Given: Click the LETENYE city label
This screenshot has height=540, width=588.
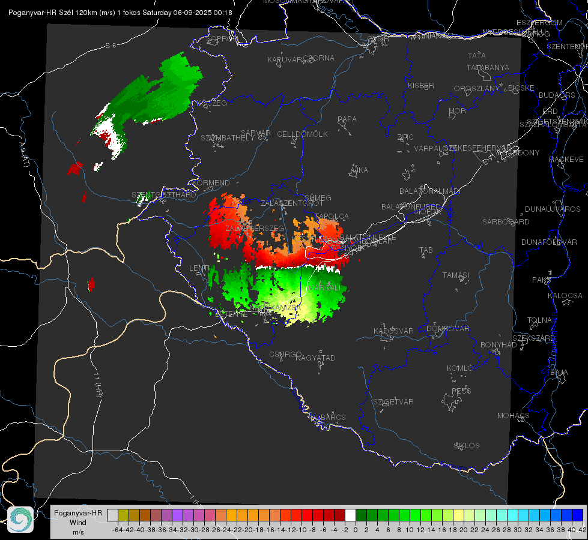Looking at the screenshot, I should coord(231,314).
